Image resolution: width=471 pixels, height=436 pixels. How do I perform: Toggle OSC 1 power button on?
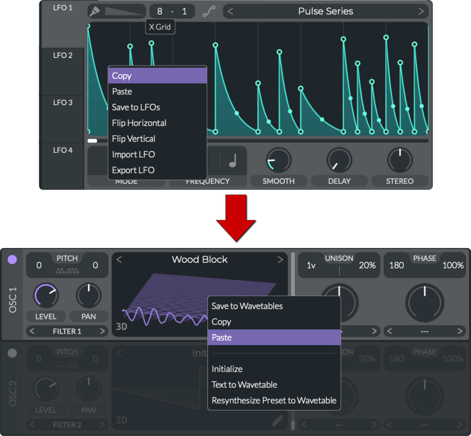[x=12, y=260]
